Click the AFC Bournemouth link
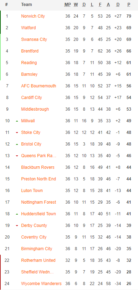The image size is (138, 290). tap(38, 86)
